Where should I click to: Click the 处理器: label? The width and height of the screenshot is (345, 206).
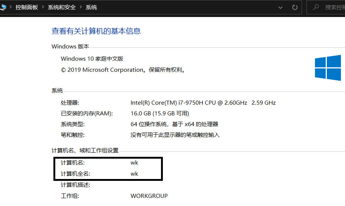pos(70,103)
